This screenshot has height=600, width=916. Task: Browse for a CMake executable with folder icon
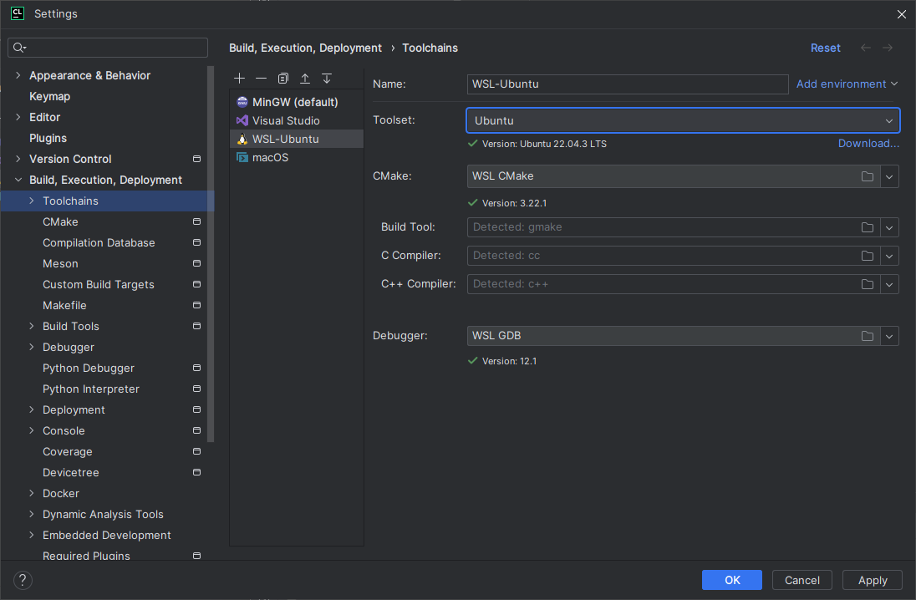coord(868,176)
